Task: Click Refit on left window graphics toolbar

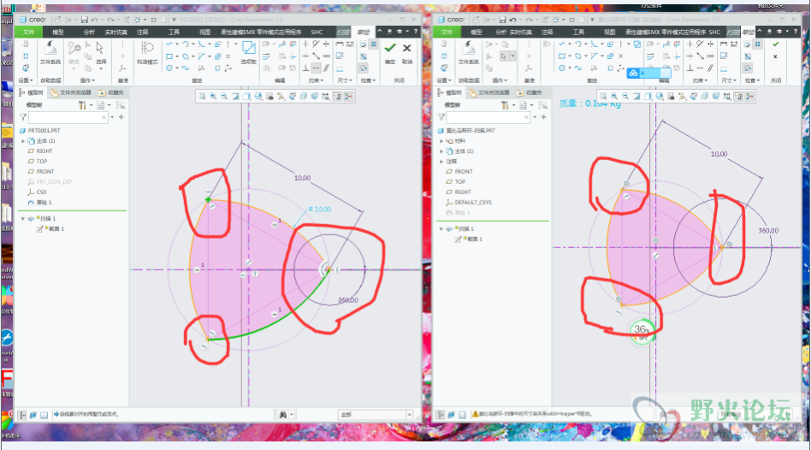Action: pos(202,96)
